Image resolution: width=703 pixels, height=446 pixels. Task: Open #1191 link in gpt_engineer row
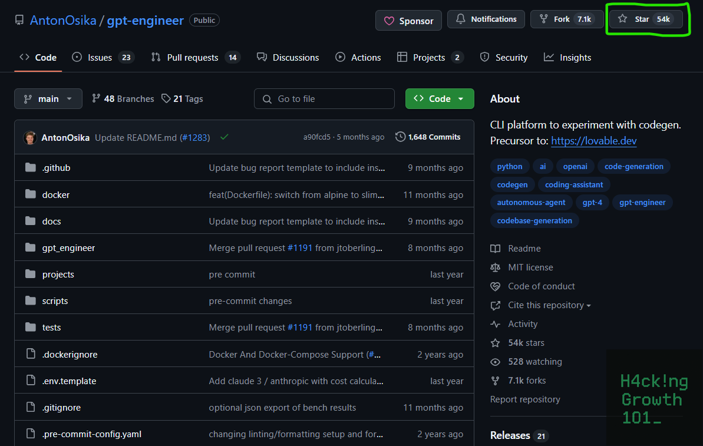point(300,248)
